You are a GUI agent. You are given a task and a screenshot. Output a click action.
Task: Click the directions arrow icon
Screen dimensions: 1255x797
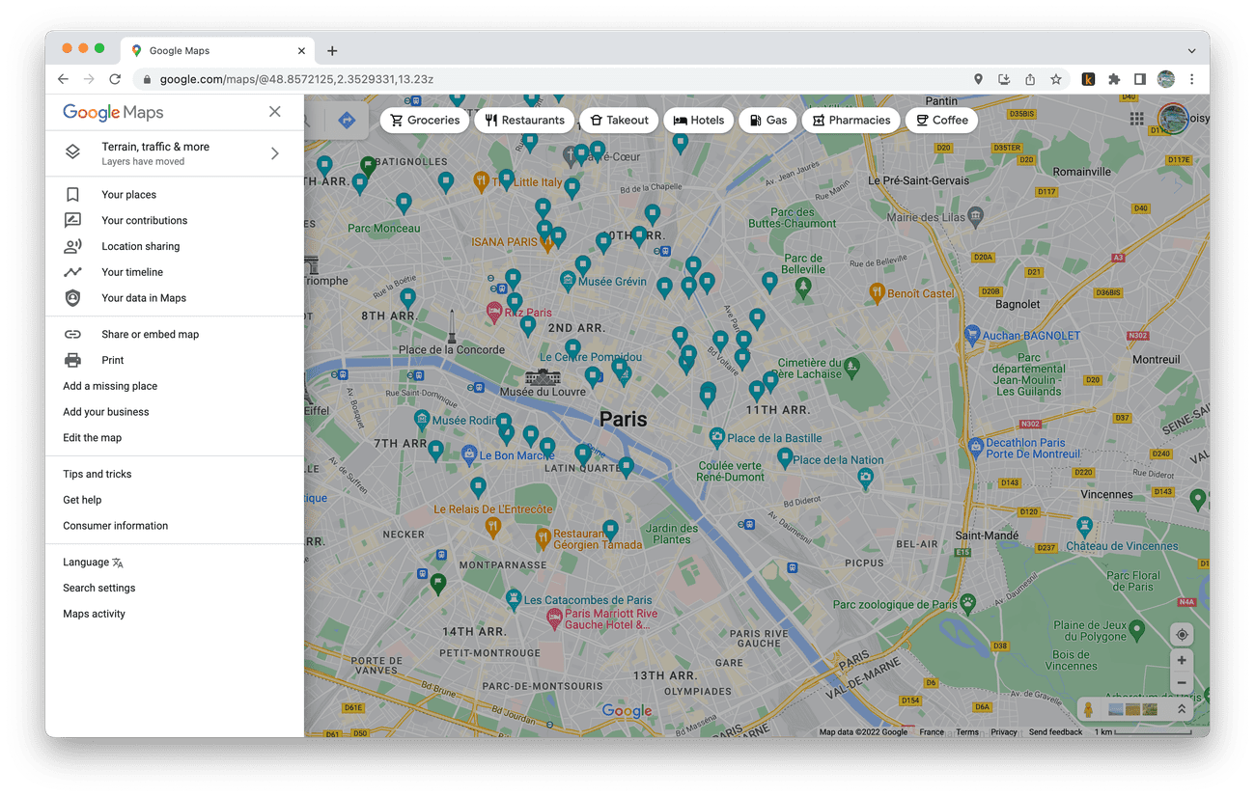point(348,120)
